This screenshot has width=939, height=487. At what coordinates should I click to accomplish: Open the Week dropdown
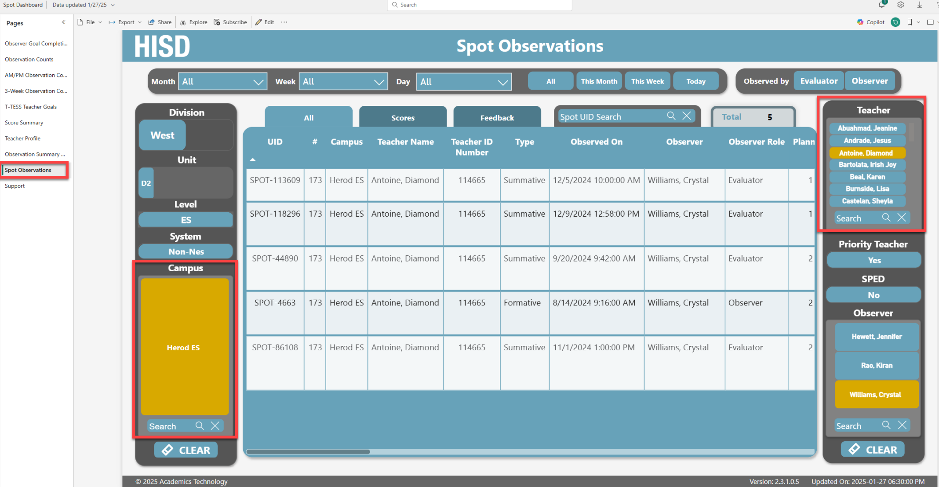coord(343,81)
